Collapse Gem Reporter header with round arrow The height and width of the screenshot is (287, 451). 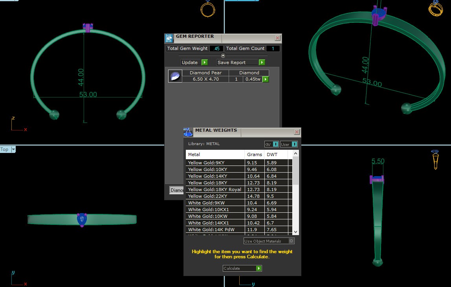(223, 55)
